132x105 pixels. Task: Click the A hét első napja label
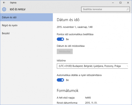coord(66,98)
